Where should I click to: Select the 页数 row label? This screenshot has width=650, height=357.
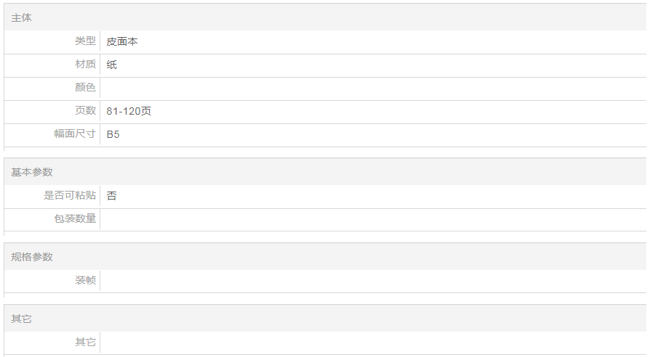(x=85, y=111)
